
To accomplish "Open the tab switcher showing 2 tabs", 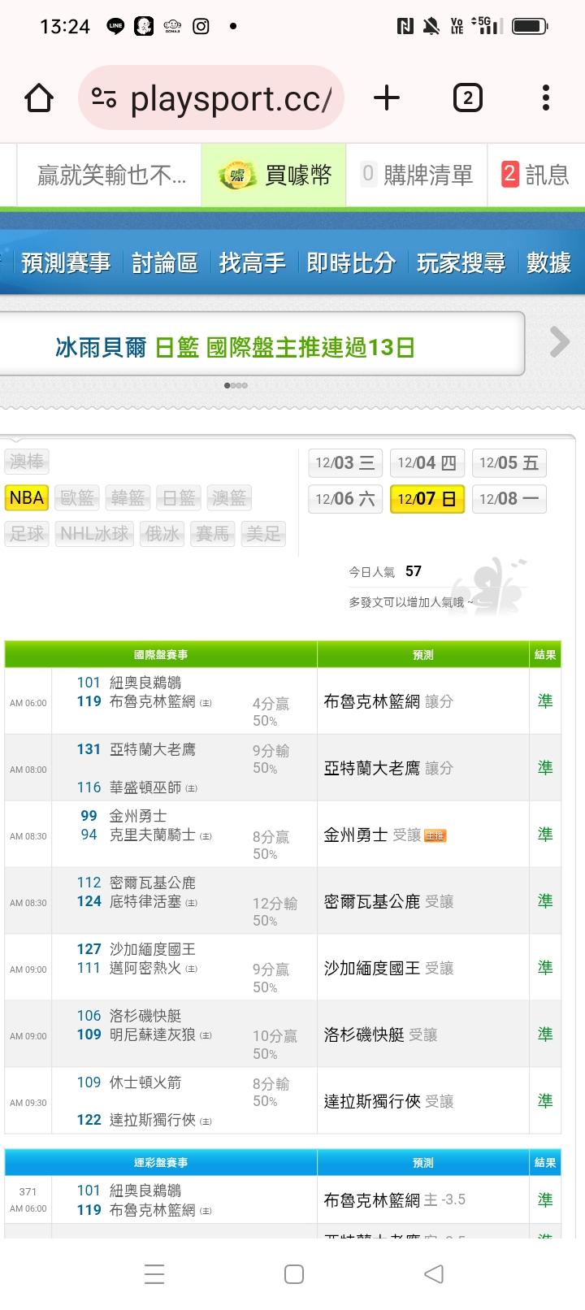I will pos(467,98).
